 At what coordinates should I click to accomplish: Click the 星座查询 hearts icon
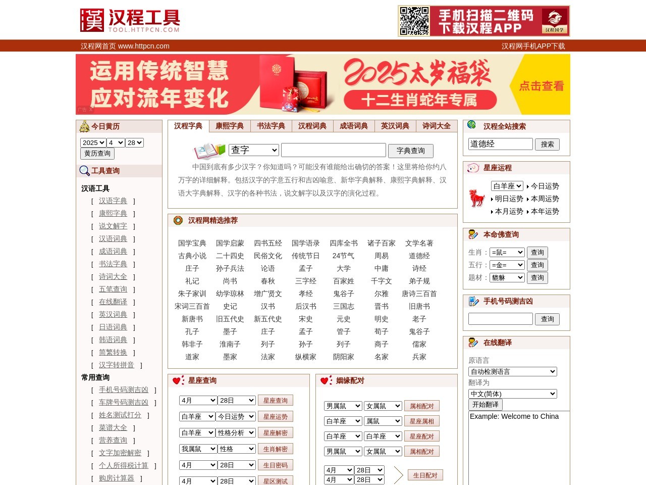click(x=178, y=380)
